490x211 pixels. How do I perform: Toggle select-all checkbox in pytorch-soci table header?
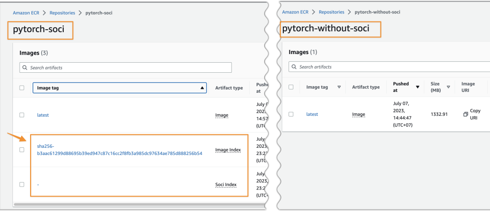click(x=22, y=88)
